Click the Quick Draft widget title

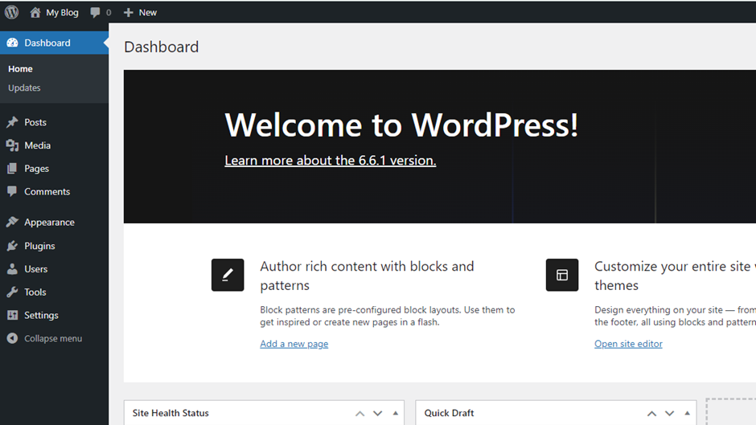coord(449,413)
